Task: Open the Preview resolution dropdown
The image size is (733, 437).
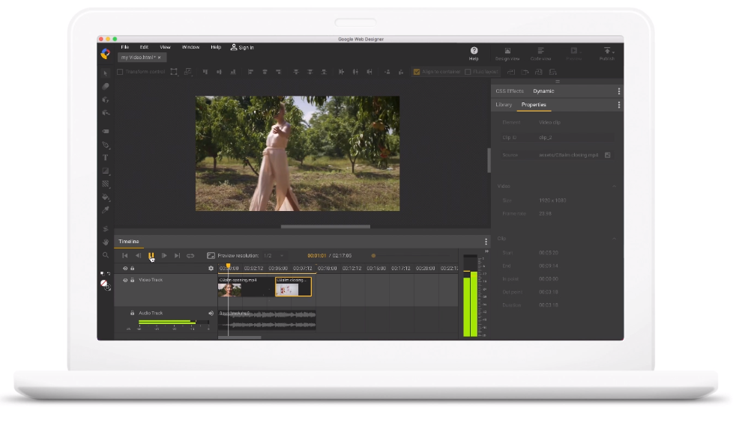Action: (x=282, y=256)
